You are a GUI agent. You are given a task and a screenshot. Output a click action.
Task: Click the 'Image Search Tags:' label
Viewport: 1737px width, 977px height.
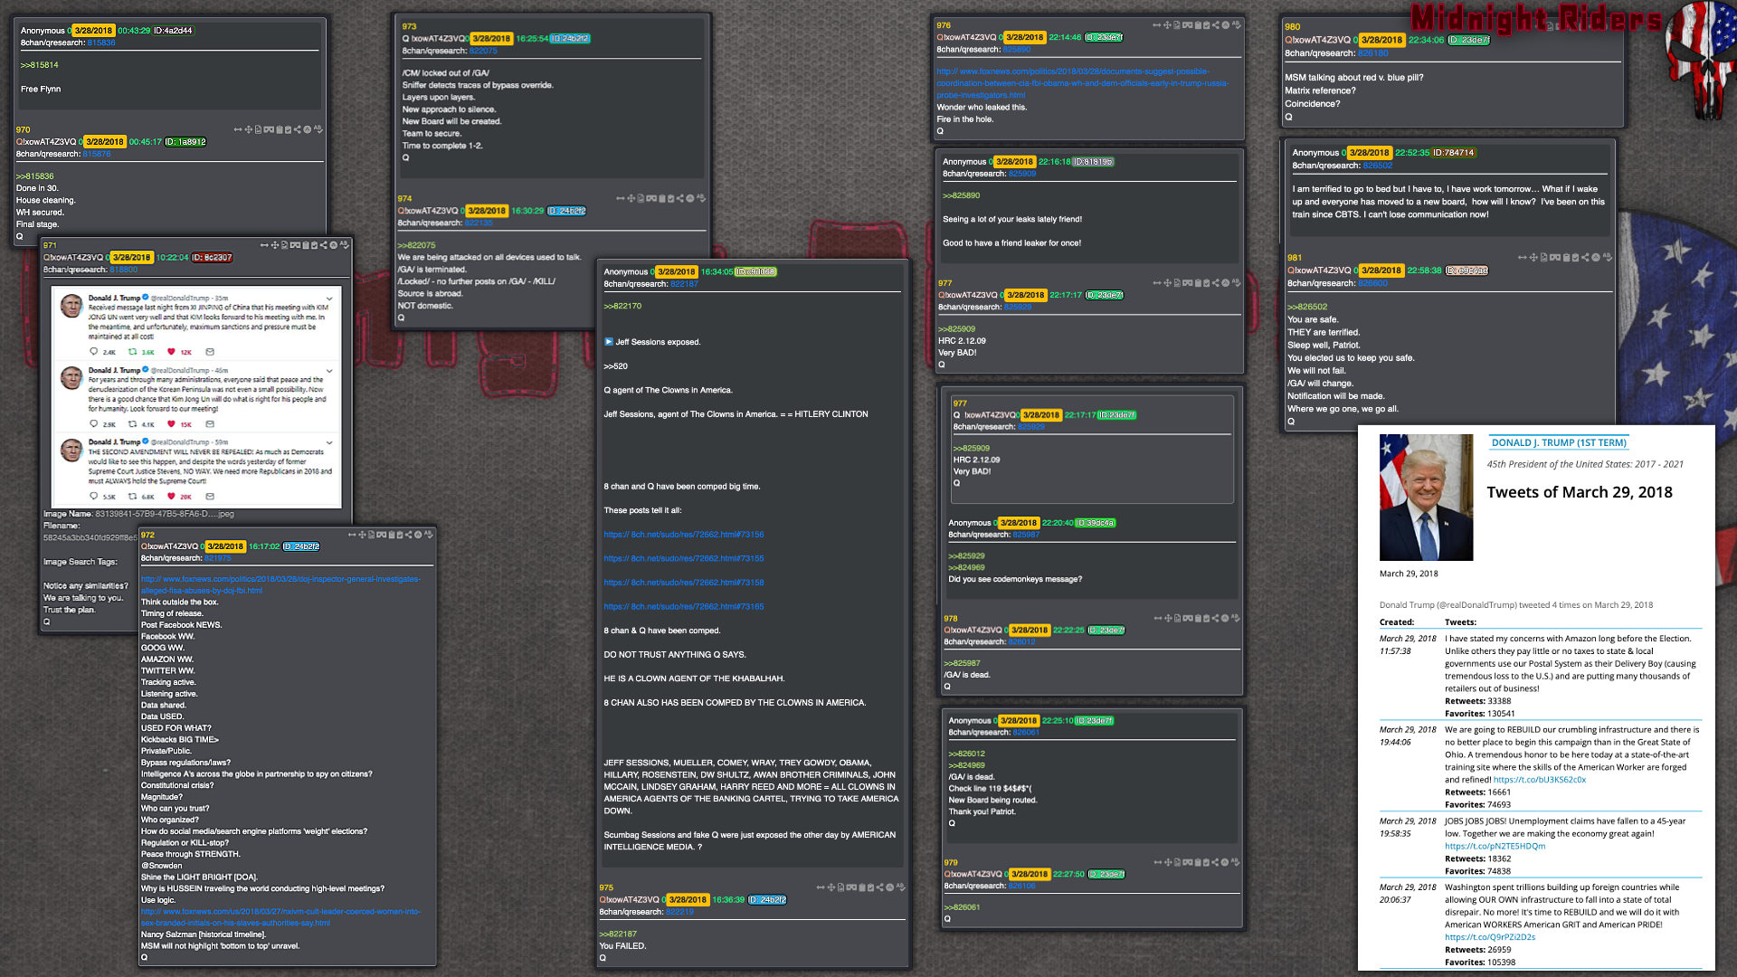(x=81, y=562)
